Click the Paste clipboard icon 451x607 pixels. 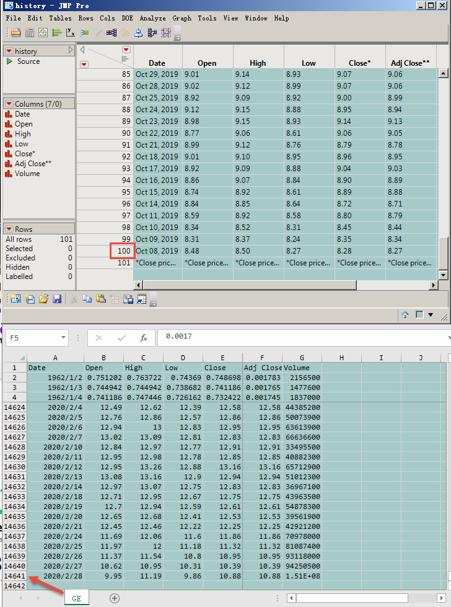click(101, 299)
